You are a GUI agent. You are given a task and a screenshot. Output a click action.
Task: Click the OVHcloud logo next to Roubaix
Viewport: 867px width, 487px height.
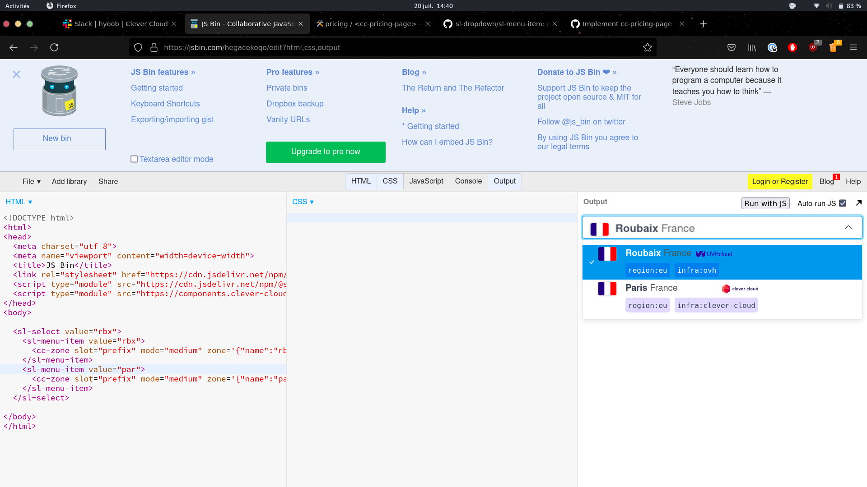click(714, 253)
